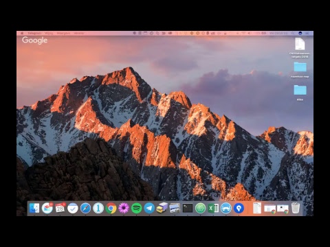This screenshot has width=330, height=247.
Task: Open the purple flower app in Dock
Action: (x=124, y=209)
